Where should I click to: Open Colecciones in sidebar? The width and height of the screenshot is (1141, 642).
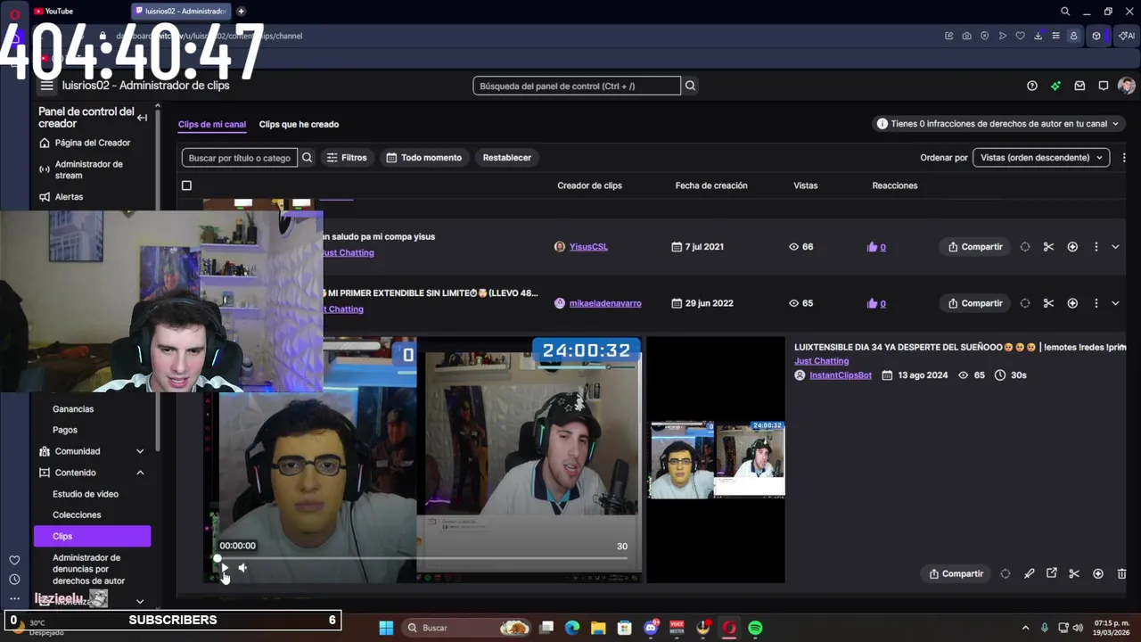(77, 515)
